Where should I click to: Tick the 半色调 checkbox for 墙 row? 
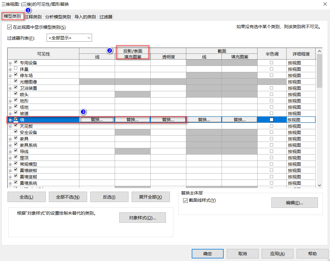(271, 120)
